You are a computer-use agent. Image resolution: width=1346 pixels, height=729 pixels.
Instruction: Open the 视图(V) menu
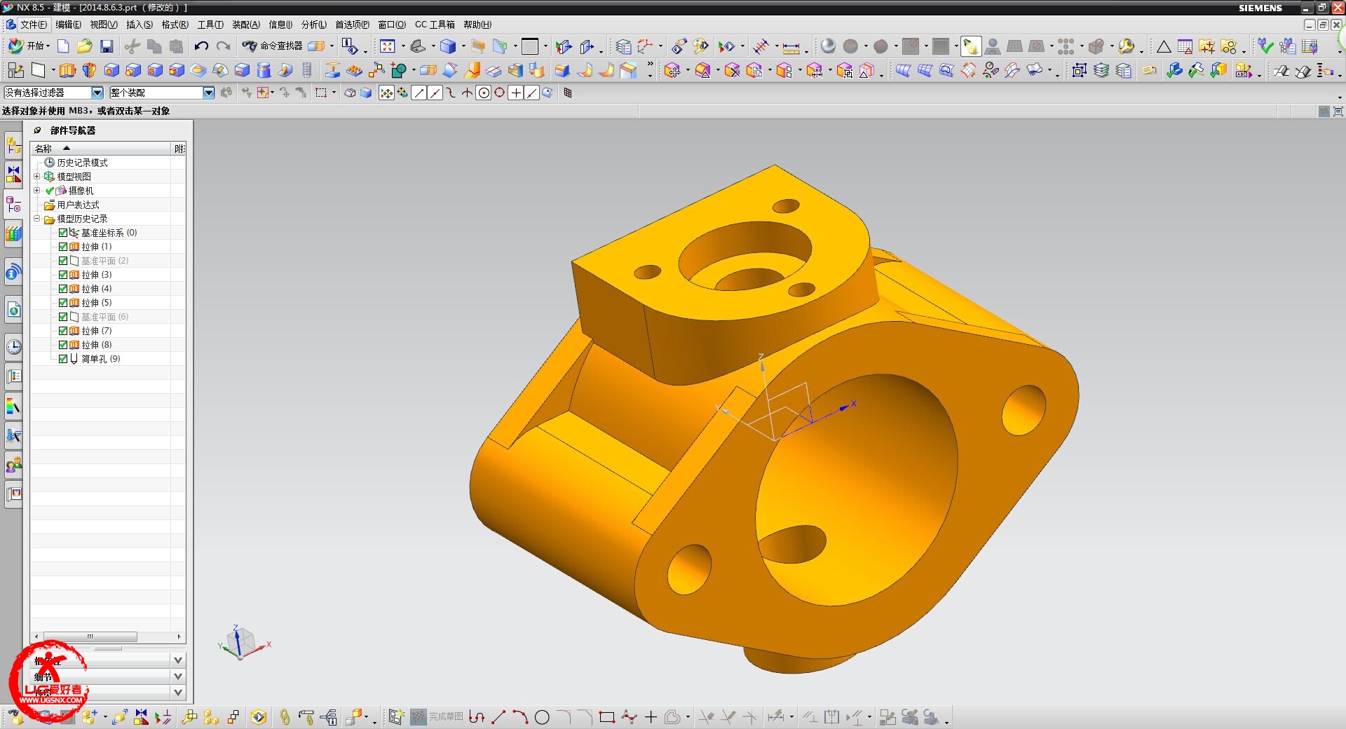click(103, 25)
